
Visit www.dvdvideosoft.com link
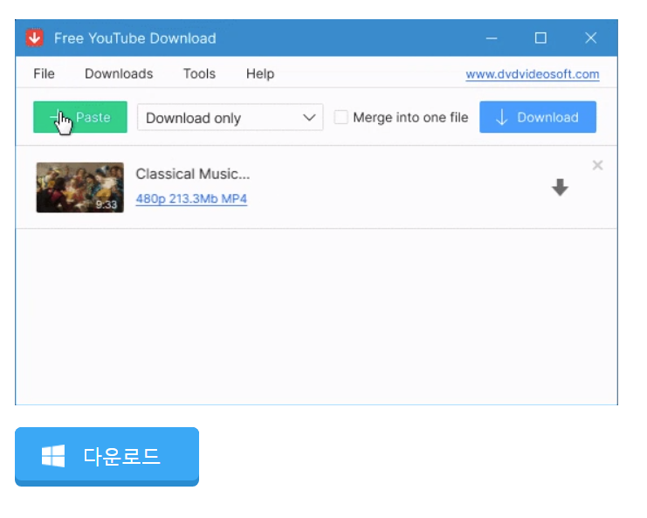coord(533,74)
